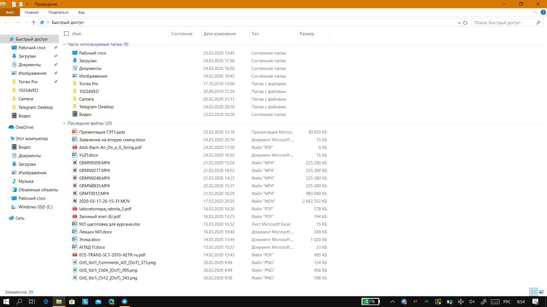The image size is (547, 307).
Task: Select the file laboratornaya_rabota_2.pdf
Action: pyautogui.click(x=105, y=209)
